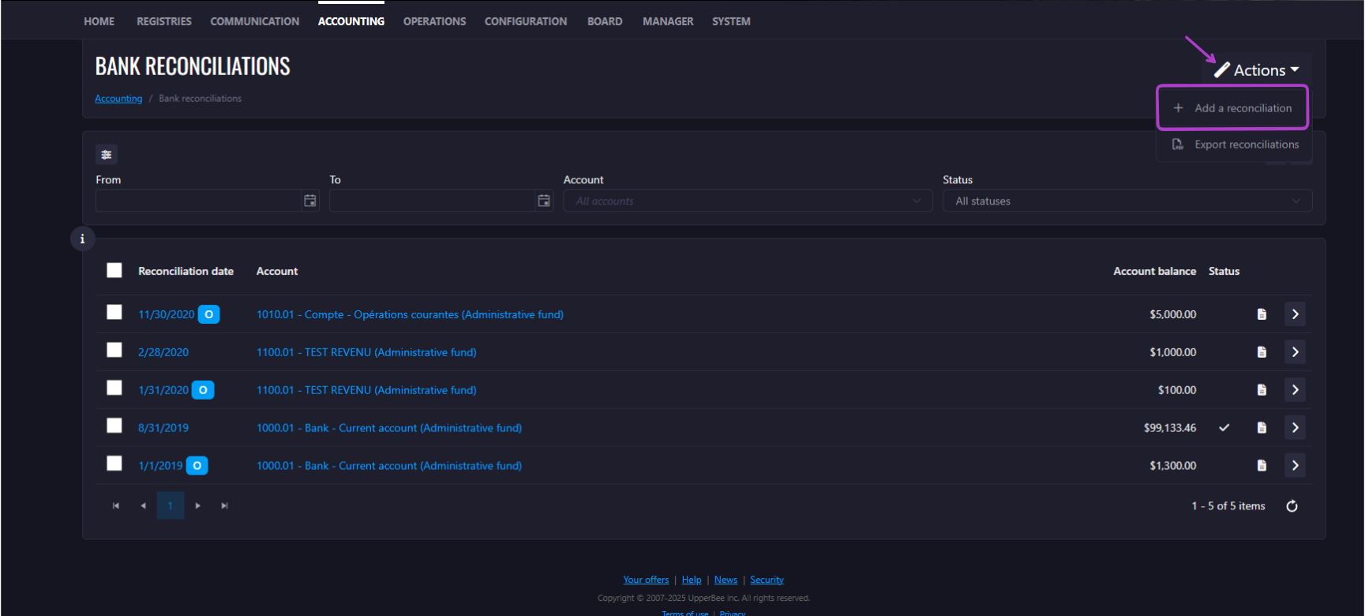Screen dimensions: 1365x616
Task: Toggle the select-all checkbox in header
Action: [114, 270]
